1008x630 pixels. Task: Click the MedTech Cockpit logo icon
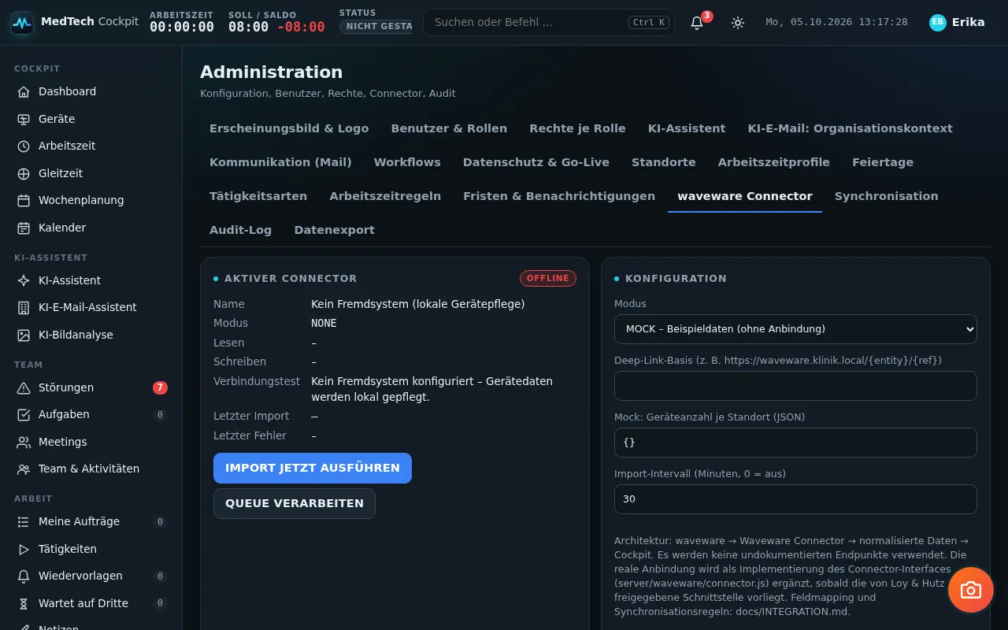22,23
